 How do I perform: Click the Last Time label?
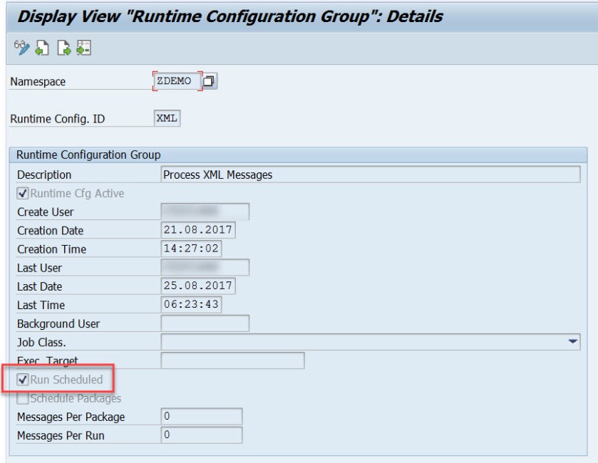tap(41, 306)
